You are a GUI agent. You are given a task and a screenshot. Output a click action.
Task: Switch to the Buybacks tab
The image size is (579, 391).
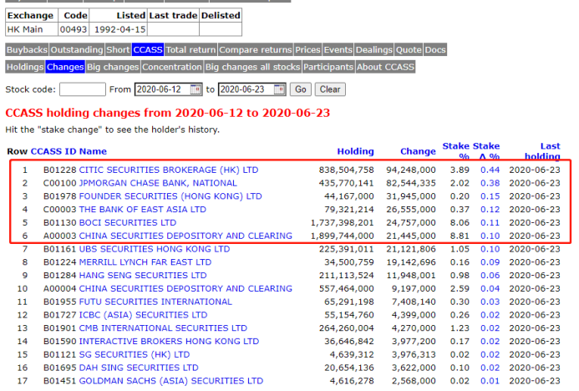coord(27,50)
